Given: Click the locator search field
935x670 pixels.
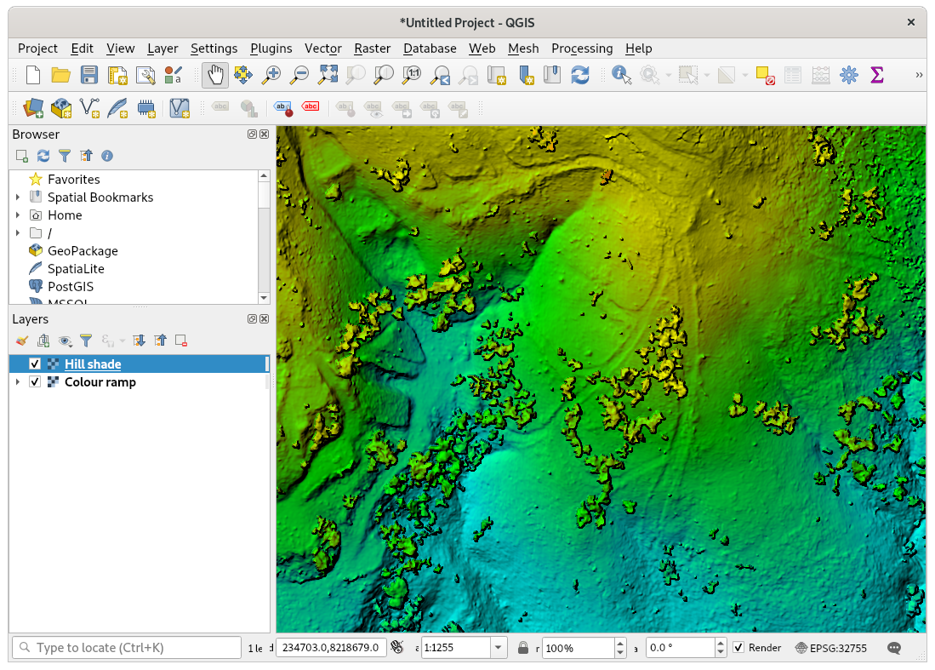Looking at the screenshot, I should point(127,647).
